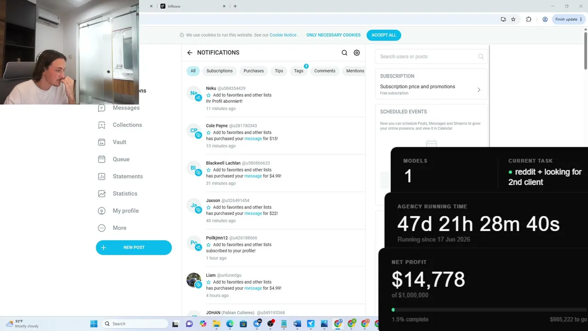Click the star icon in Cole Payne's notification
The height and width of the screenshot is (331, 588).
[209, 132]
